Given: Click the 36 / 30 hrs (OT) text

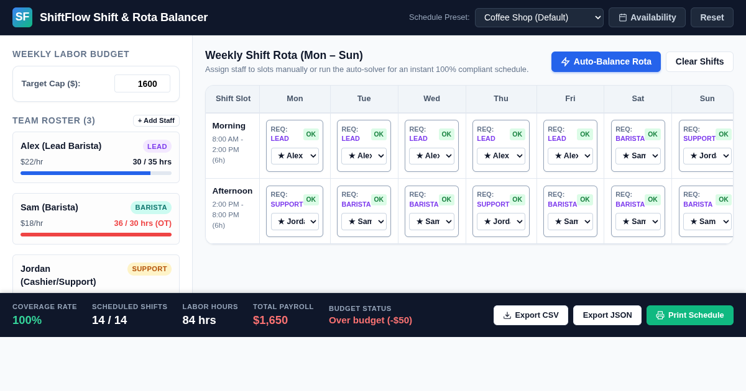Looking at the screenshot, I should coord(142,223).
